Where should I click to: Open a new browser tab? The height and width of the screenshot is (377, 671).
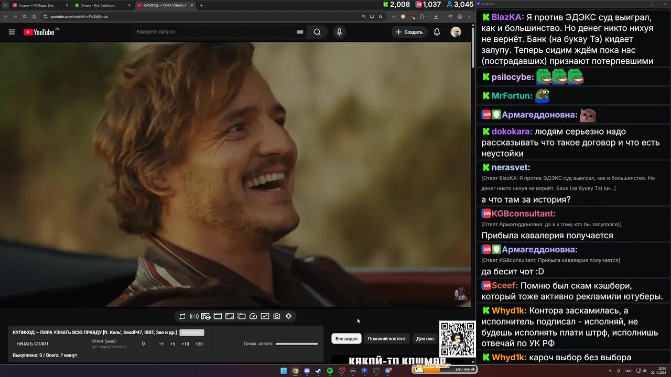201,5
